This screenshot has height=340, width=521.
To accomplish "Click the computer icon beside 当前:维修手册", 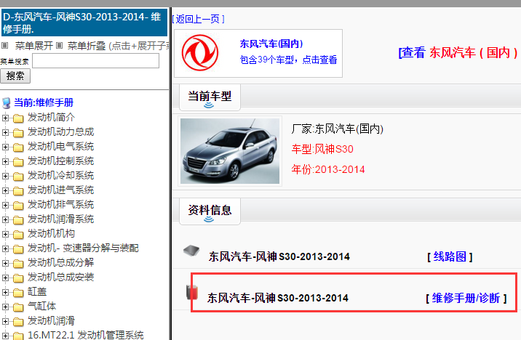I will coord(7,103).
